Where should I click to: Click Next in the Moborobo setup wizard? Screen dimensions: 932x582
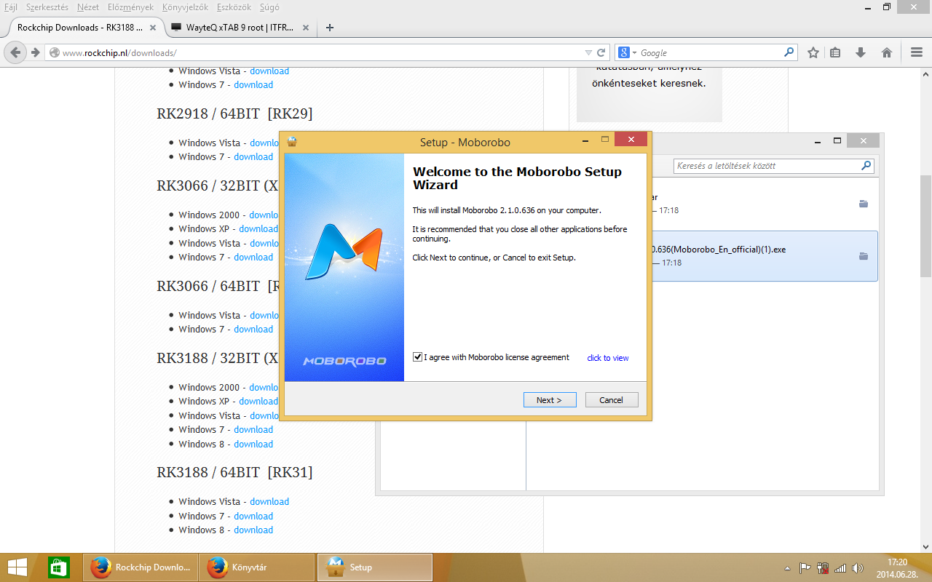[x=550, y=400]
